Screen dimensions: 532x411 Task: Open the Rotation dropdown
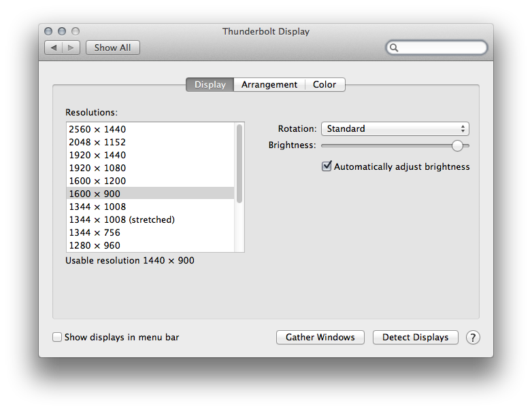[x=395, y=129]
